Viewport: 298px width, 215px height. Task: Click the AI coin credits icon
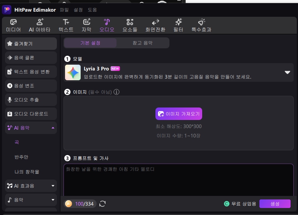pos(69,204)
